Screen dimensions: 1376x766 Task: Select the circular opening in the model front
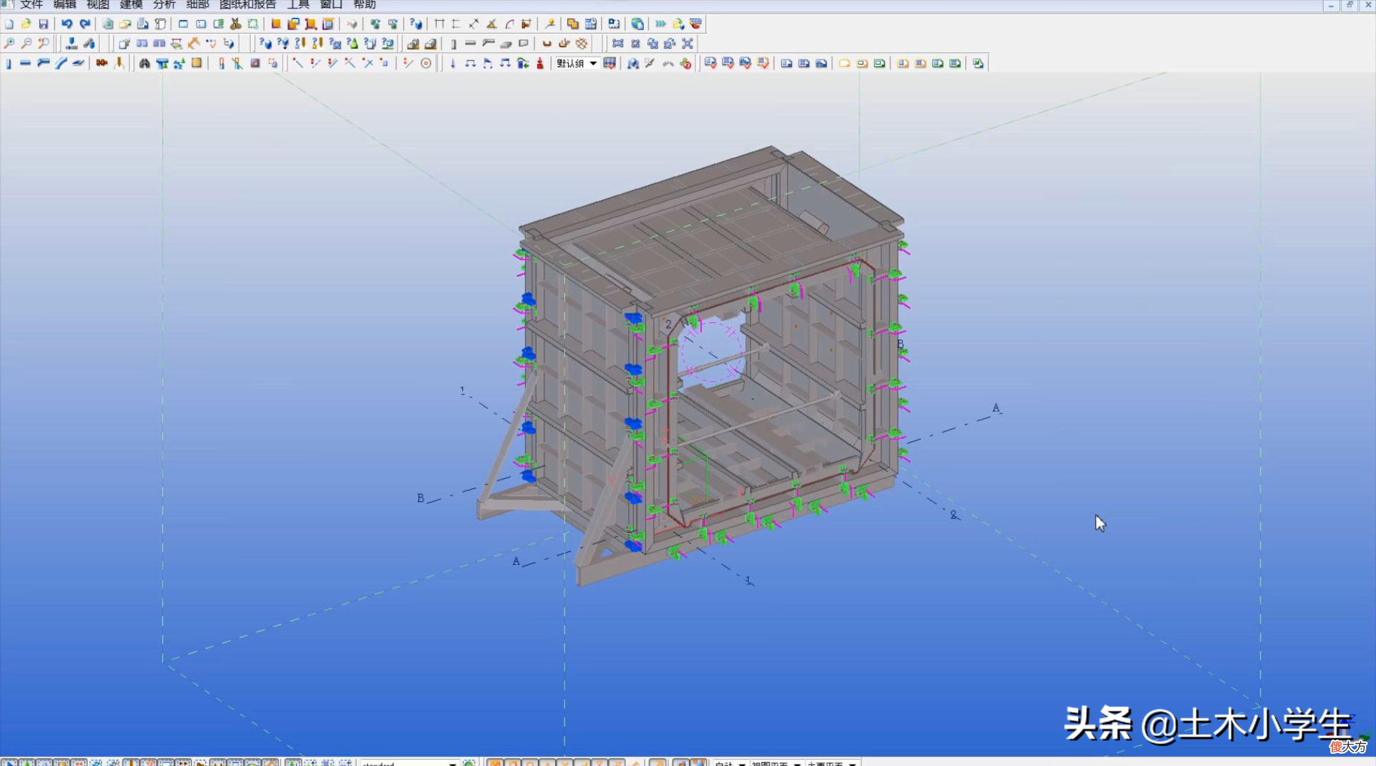coord(711,351)
